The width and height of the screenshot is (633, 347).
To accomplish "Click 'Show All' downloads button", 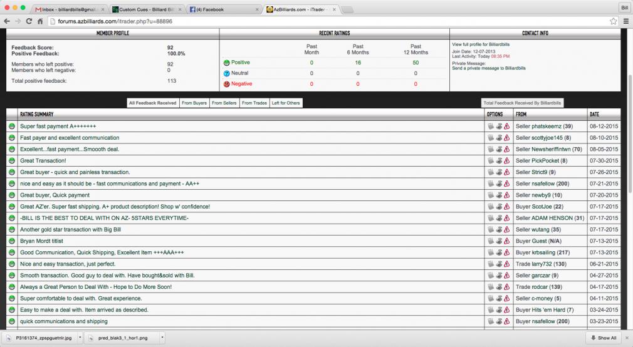I will click(603, 338).
